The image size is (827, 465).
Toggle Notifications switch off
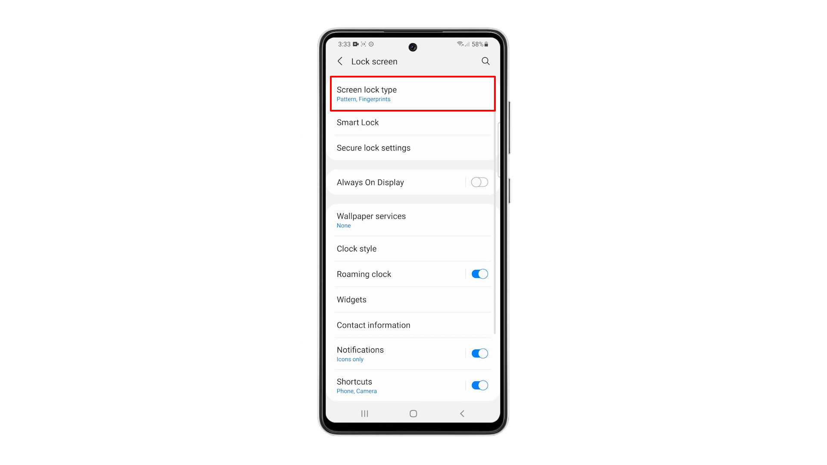[x=479, y=353]
